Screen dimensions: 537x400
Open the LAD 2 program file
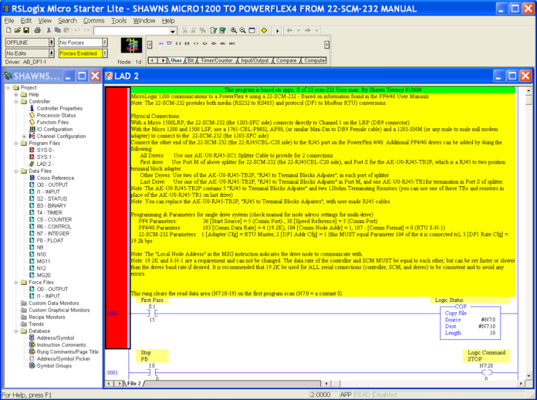coord(46,164)
